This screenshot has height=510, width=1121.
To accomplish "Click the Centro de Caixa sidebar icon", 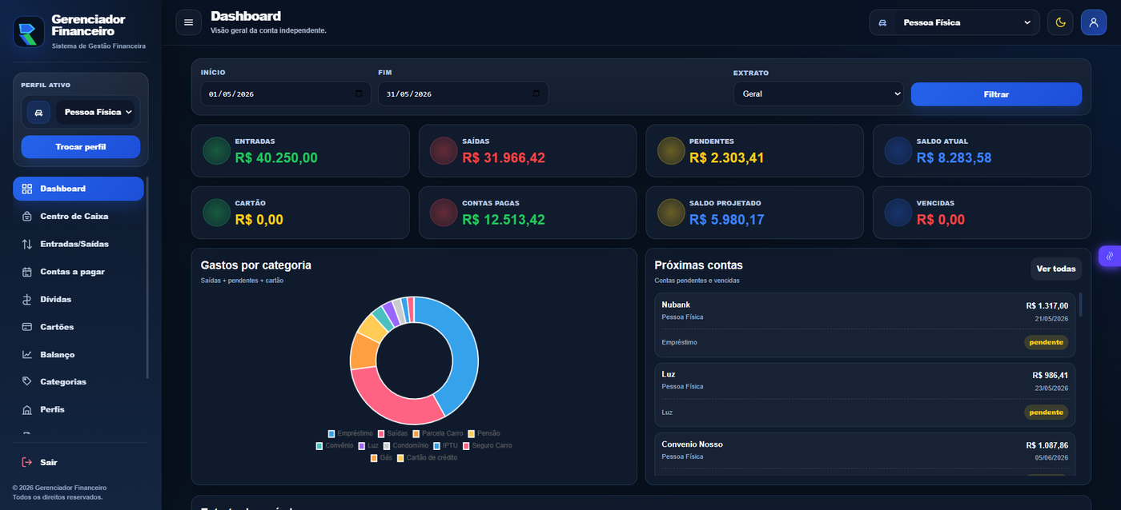I will pyautogui.click(x=27, y=217).
